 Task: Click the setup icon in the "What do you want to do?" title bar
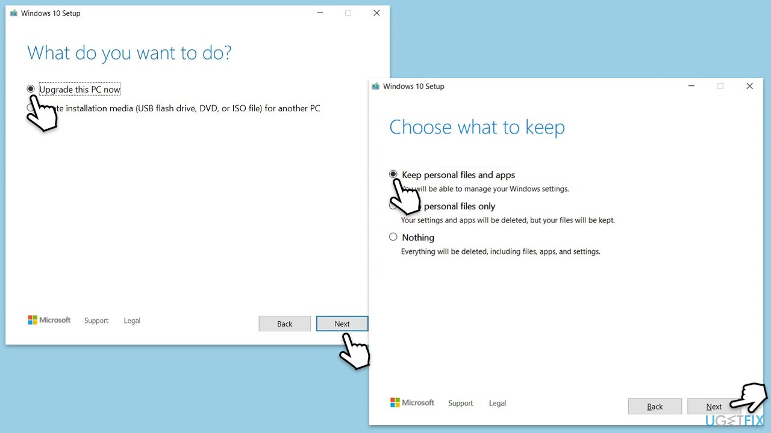[13, 13]
